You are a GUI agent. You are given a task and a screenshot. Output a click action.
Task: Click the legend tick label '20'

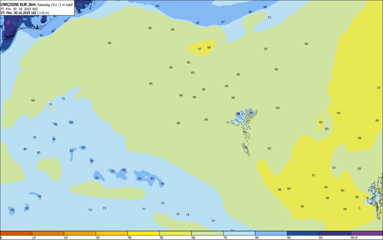coord(66,238)
